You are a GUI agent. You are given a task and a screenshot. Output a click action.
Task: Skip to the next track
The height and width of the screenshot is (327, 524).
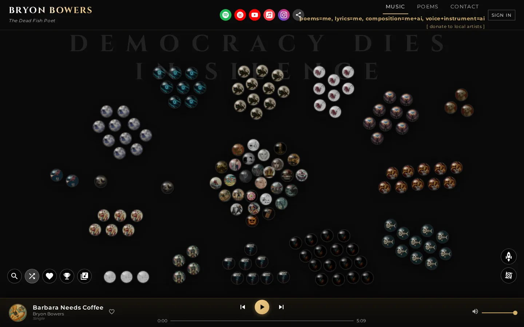281,307
